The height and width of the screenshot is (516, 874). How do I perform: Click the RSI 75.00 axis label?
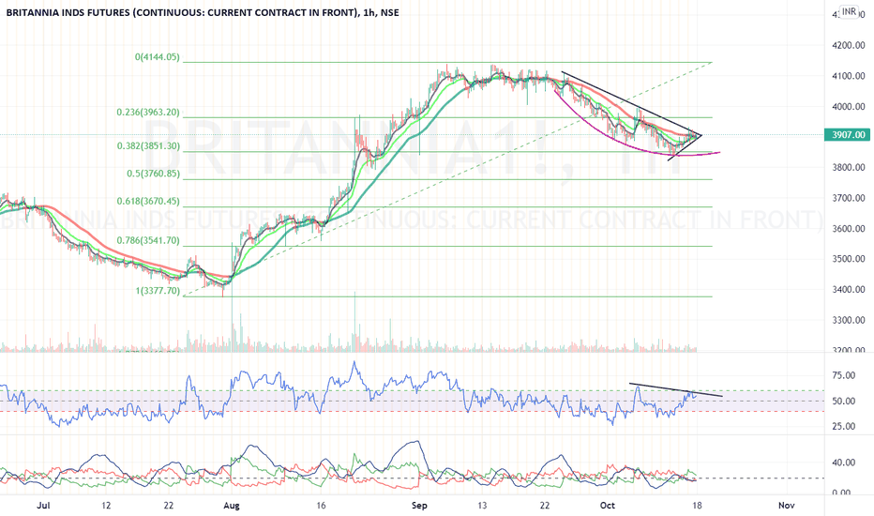tap(844, 375)
